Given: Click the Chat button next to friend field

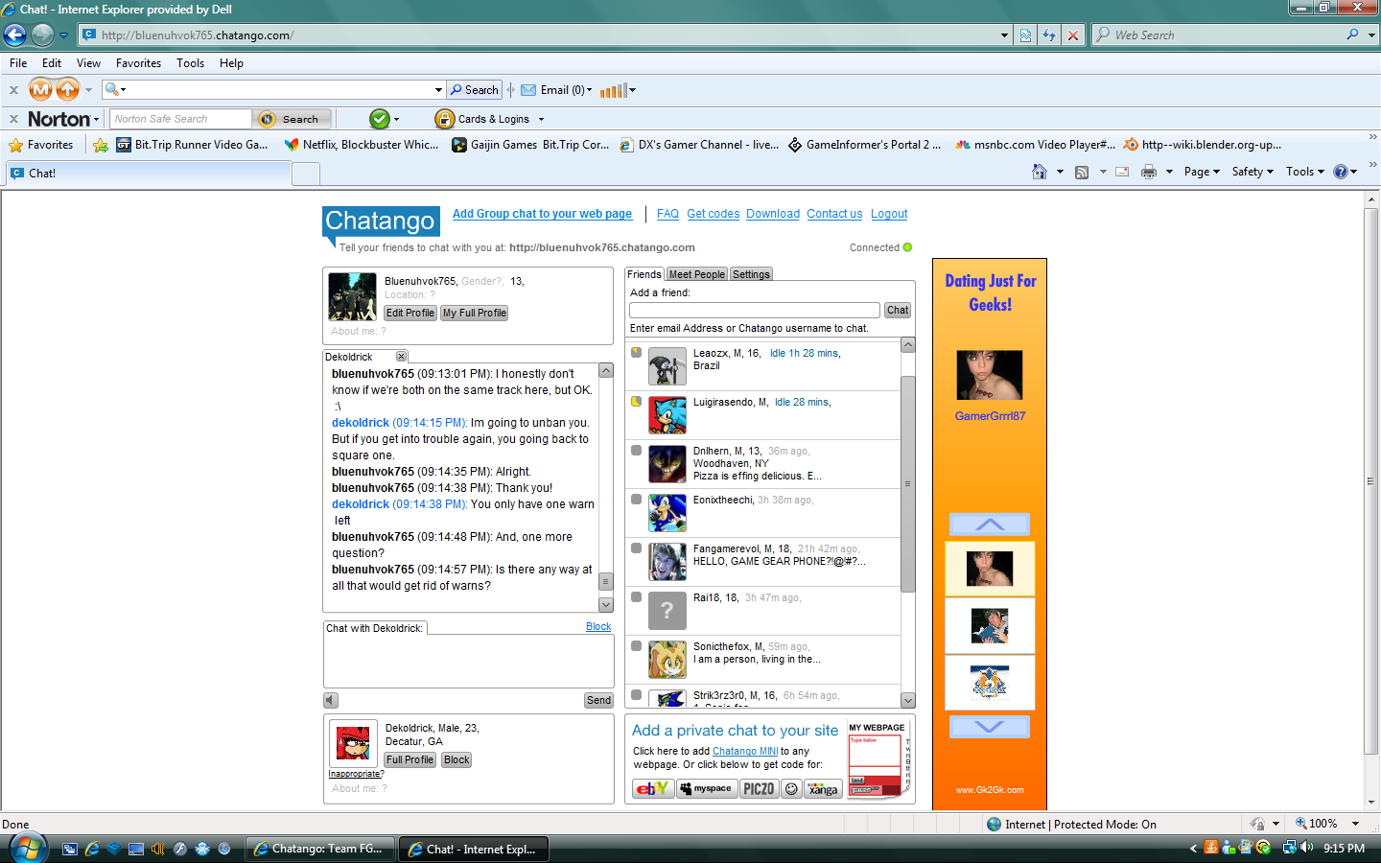Looking at the screenshot, I should pyautogui.click(x=898, y=310).
